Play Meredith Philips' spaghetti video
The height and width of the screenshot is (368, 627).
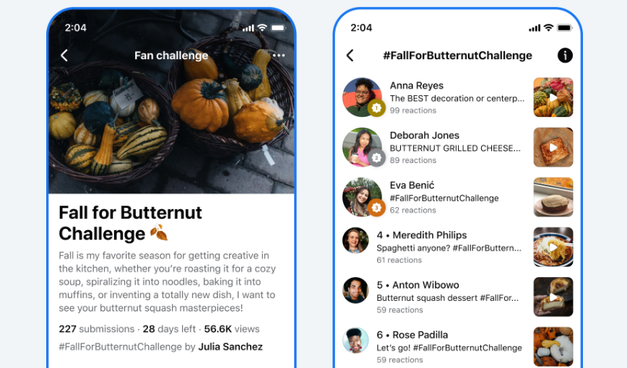coord(553,247)
